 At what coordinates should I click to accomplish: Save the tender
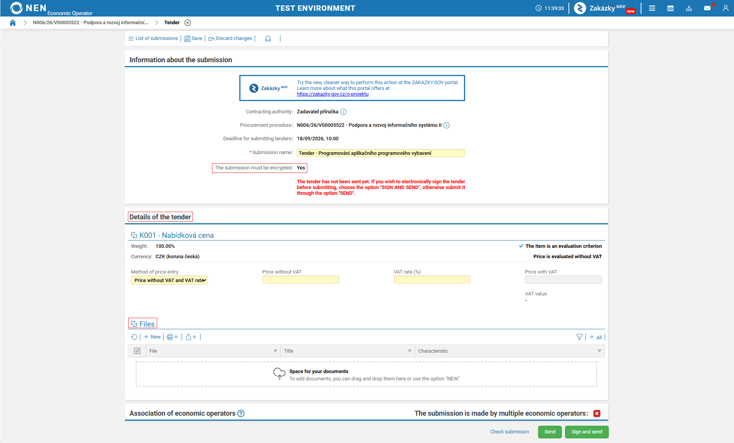click(193, 38)
